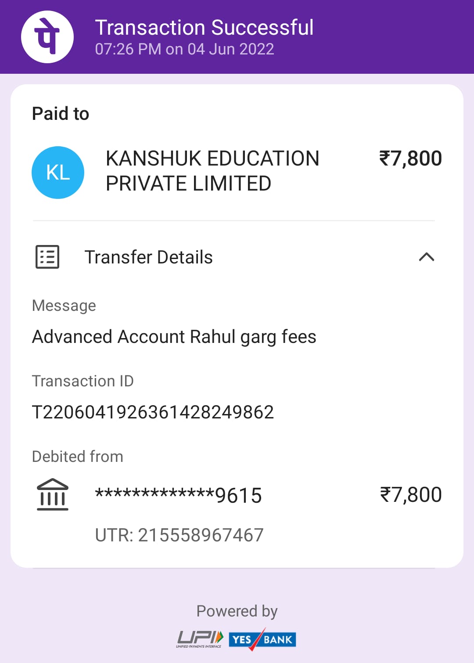Click the Paid to label
This screenshot has height=663, width=474.
61,114
